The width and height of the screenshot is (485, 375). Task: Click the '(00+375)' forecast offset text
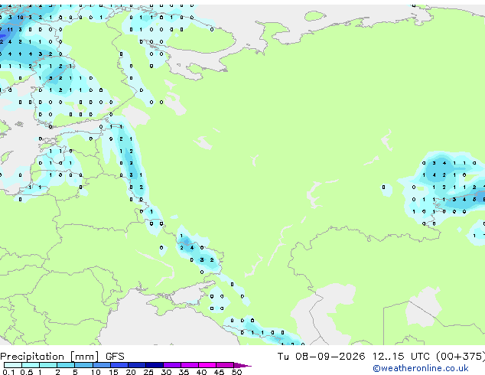pyautogui.click(x=461, y=357)
